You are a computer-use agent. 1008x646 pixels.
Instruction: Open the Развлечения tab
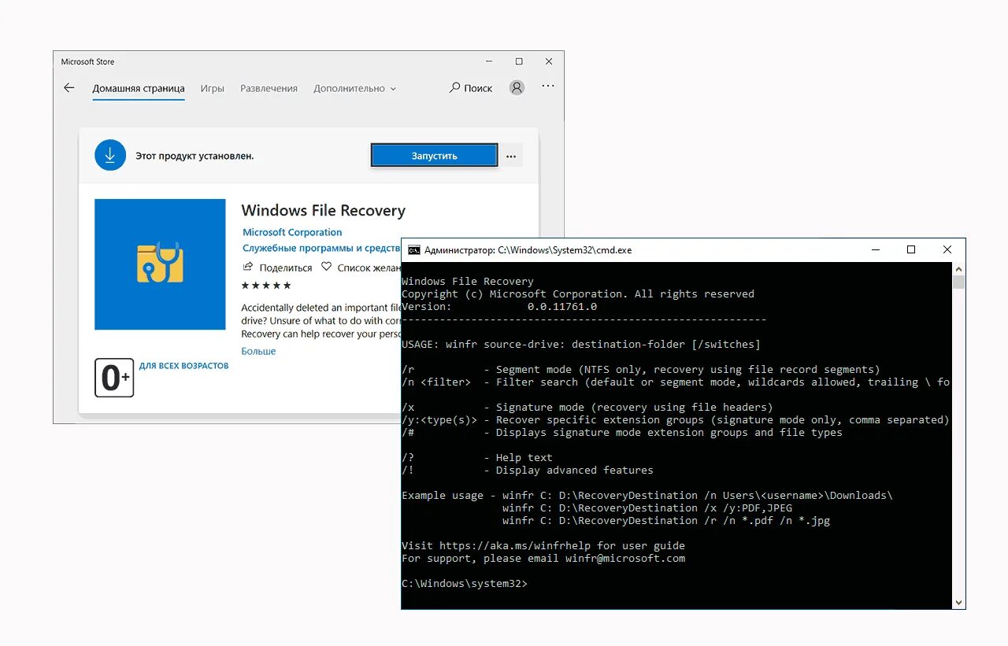click(x=269, y=89)
